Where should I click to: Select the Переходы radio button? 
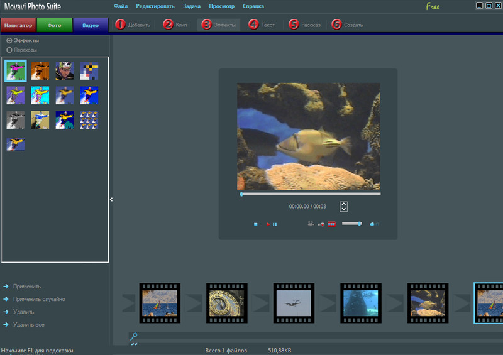click(9, 50)
